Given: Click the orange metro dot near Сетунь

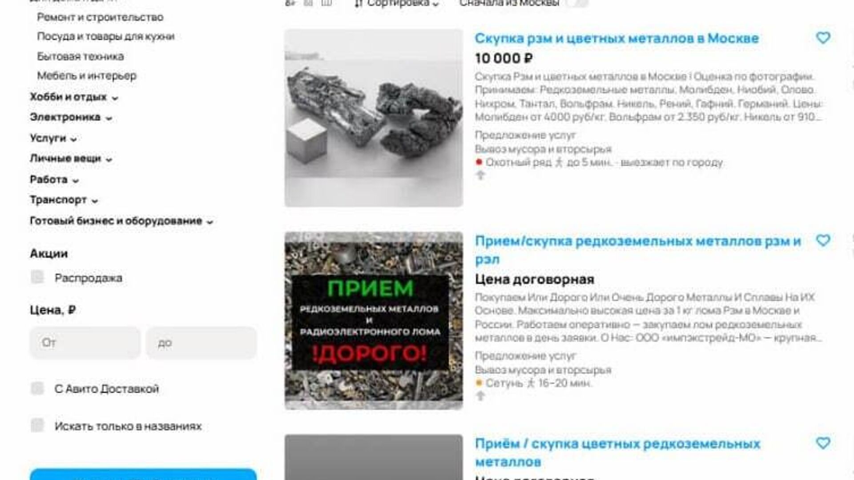Looking at the screenshot, I should [x=479, y=383].
